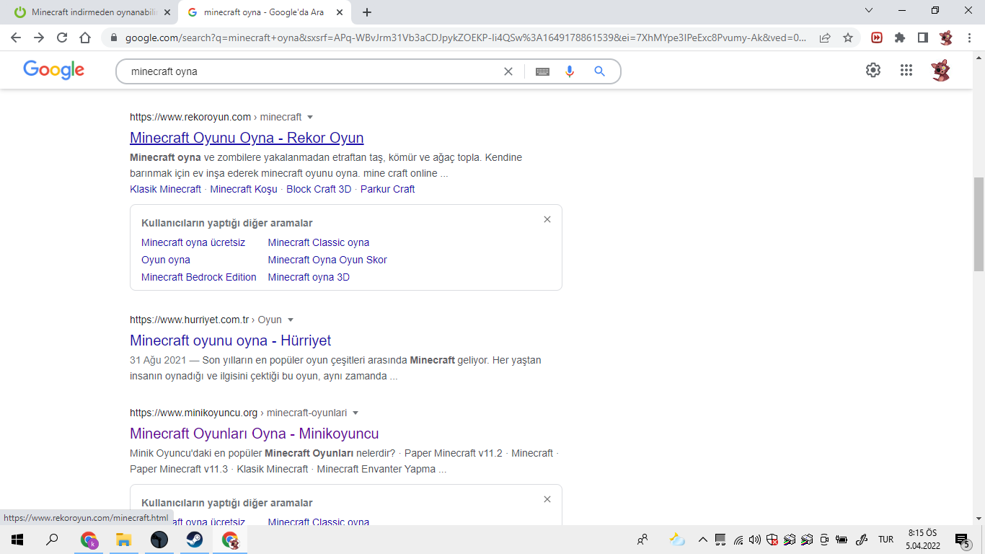Share this page from the address bar
This screenshot has height=554, width=985.
click(825, 38)
